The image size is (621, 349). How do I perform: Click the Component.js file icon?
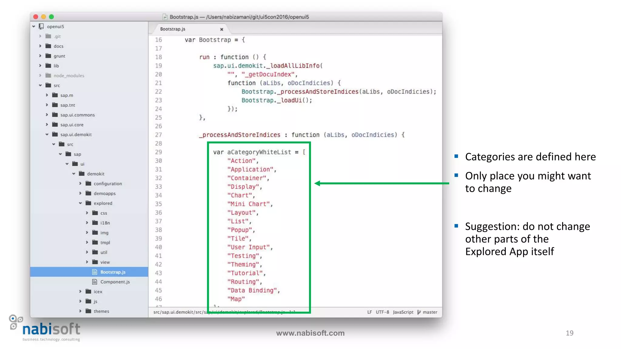(95, 282)
